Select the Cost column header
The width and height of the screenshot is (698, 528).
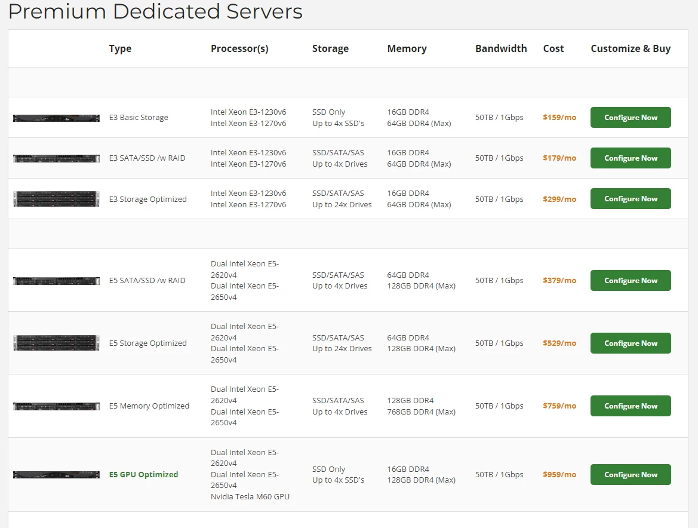pos(553,48)
